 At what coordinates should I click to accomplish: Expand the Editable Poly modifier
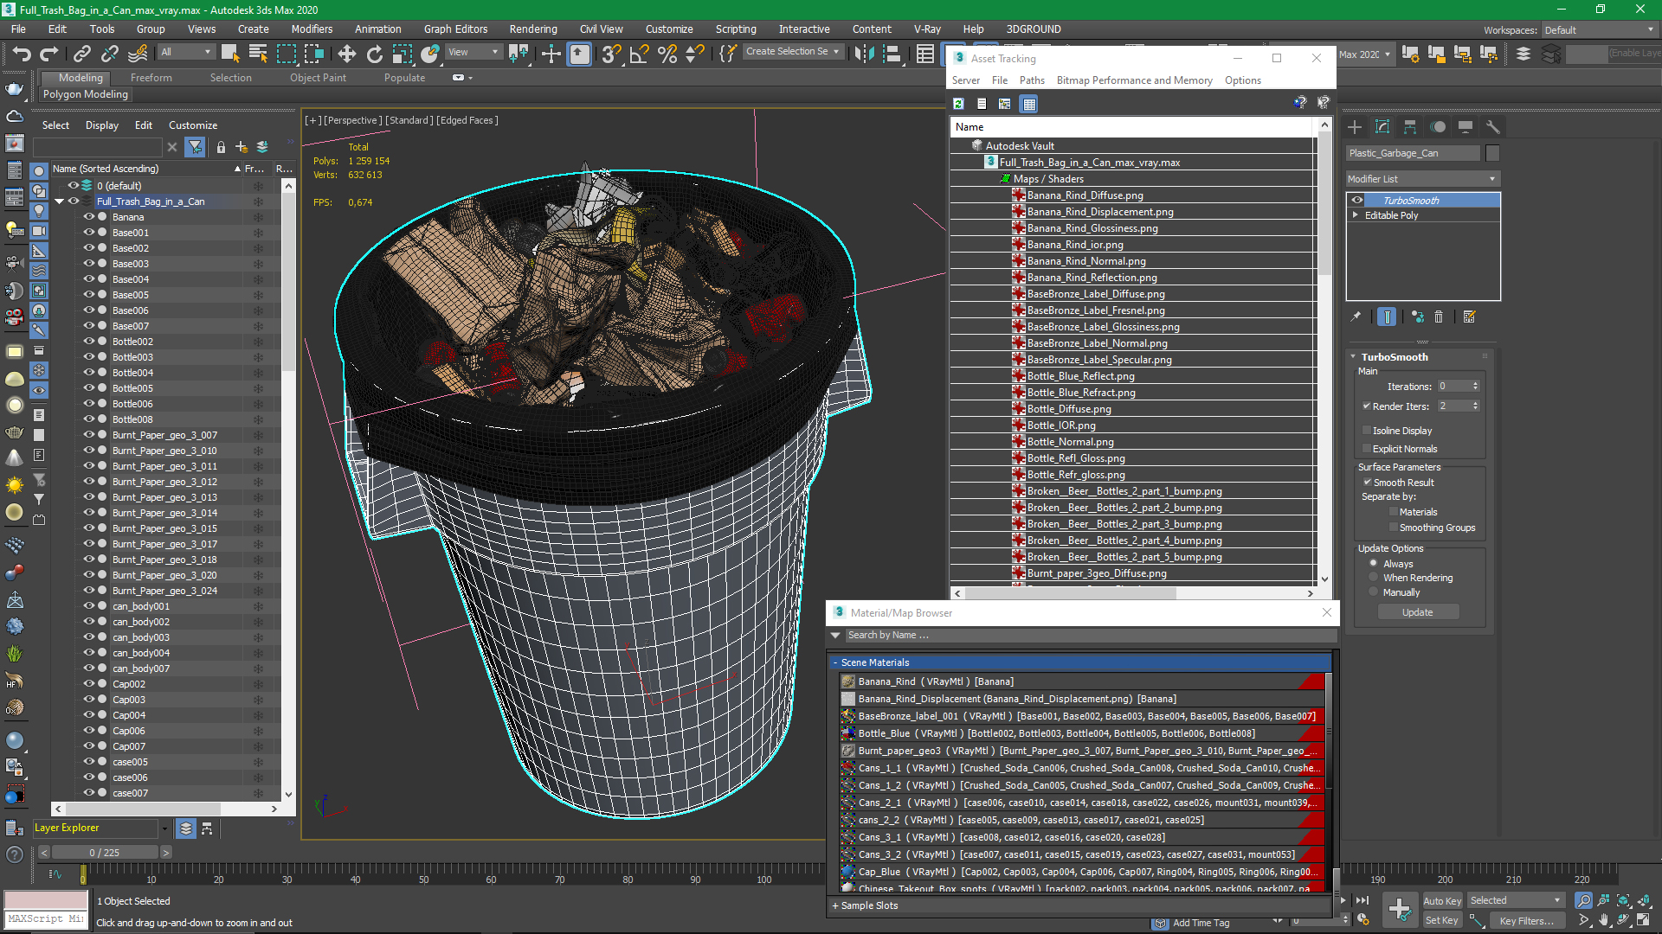tap(1356, 215)
